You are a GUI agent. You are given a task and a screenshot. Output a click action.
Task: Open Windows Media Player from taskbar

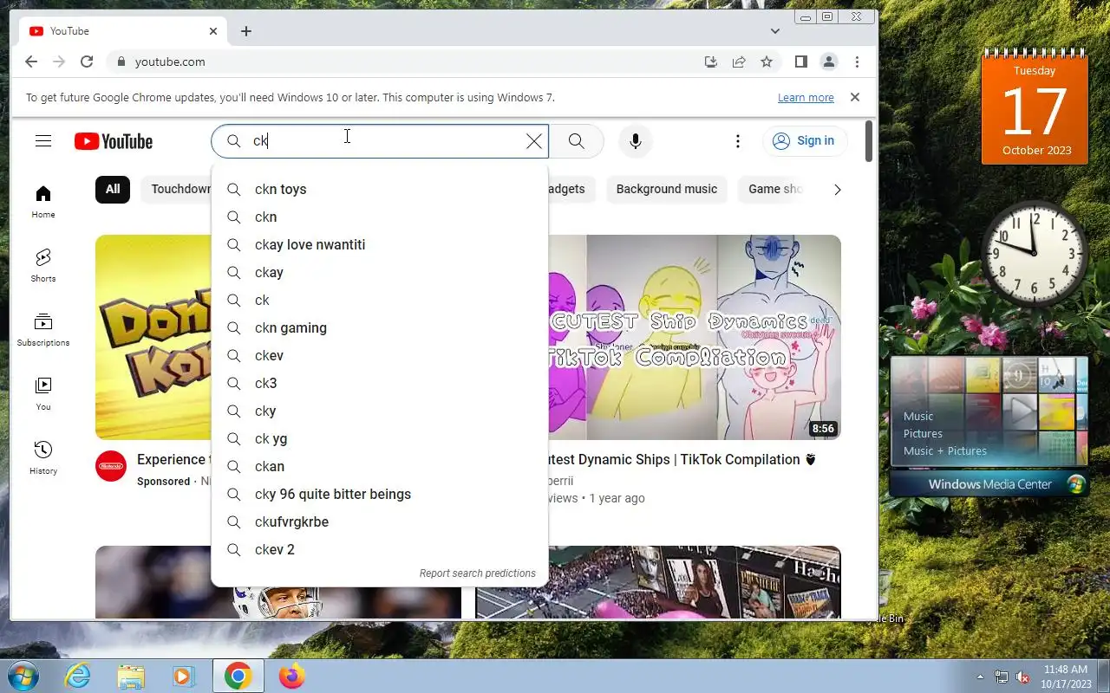pyautogui.click(x=184, y=676)
